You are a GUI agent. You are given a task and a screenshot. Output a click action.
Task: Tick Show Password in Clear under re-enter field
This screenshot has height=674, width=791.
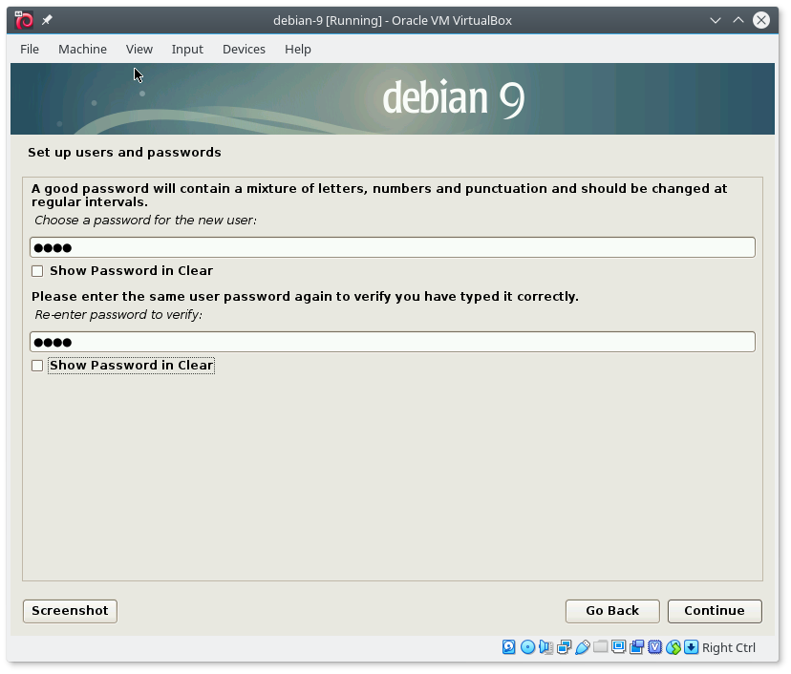click(x=37, y=366)
